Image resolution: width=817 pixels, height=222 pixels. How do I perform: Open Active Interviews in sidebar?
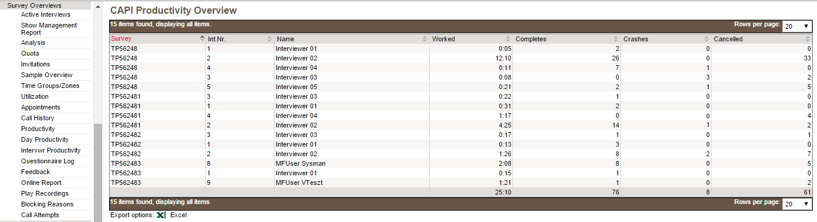pos(46,14)
